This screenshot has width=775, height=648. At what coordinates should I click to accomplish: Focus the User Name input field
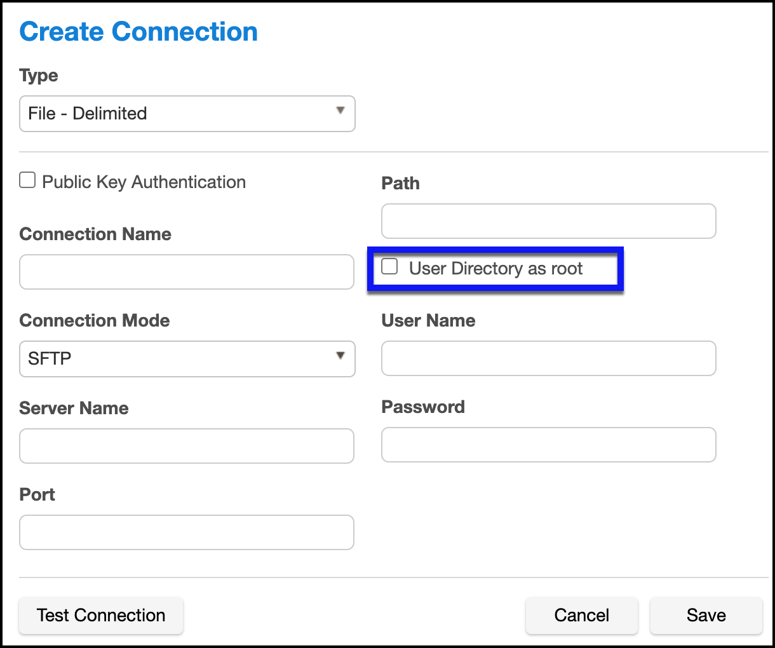pos(548,358)
